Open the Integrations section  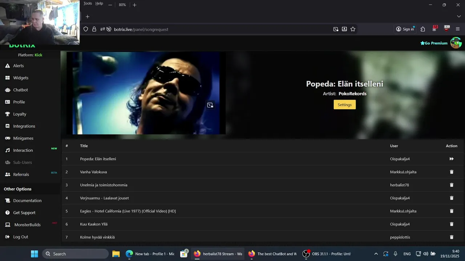point(24,126)
